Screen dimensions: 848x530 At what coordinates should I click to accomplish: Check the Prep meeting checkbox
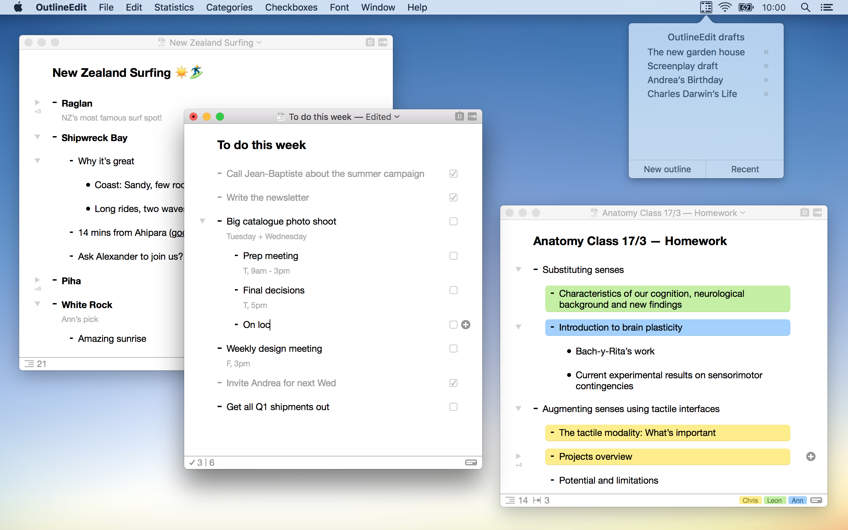(453, 256)
